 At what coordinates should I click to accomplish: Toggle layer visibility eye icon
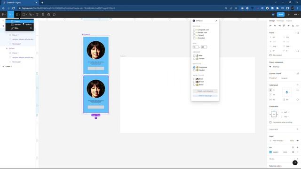298,141
